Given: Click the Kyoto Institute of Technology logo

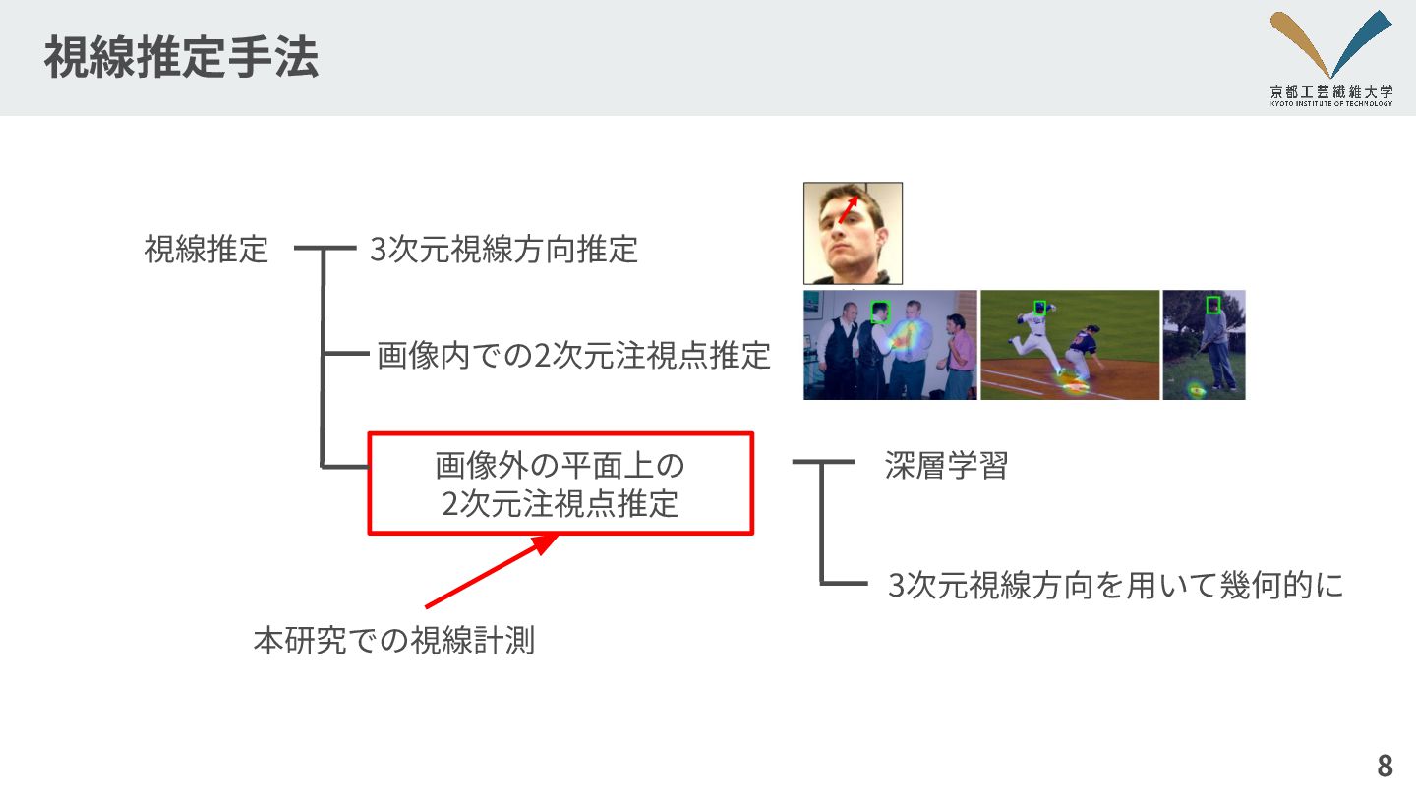Looking at the screenshot, I should click(x=1331, y=58).
